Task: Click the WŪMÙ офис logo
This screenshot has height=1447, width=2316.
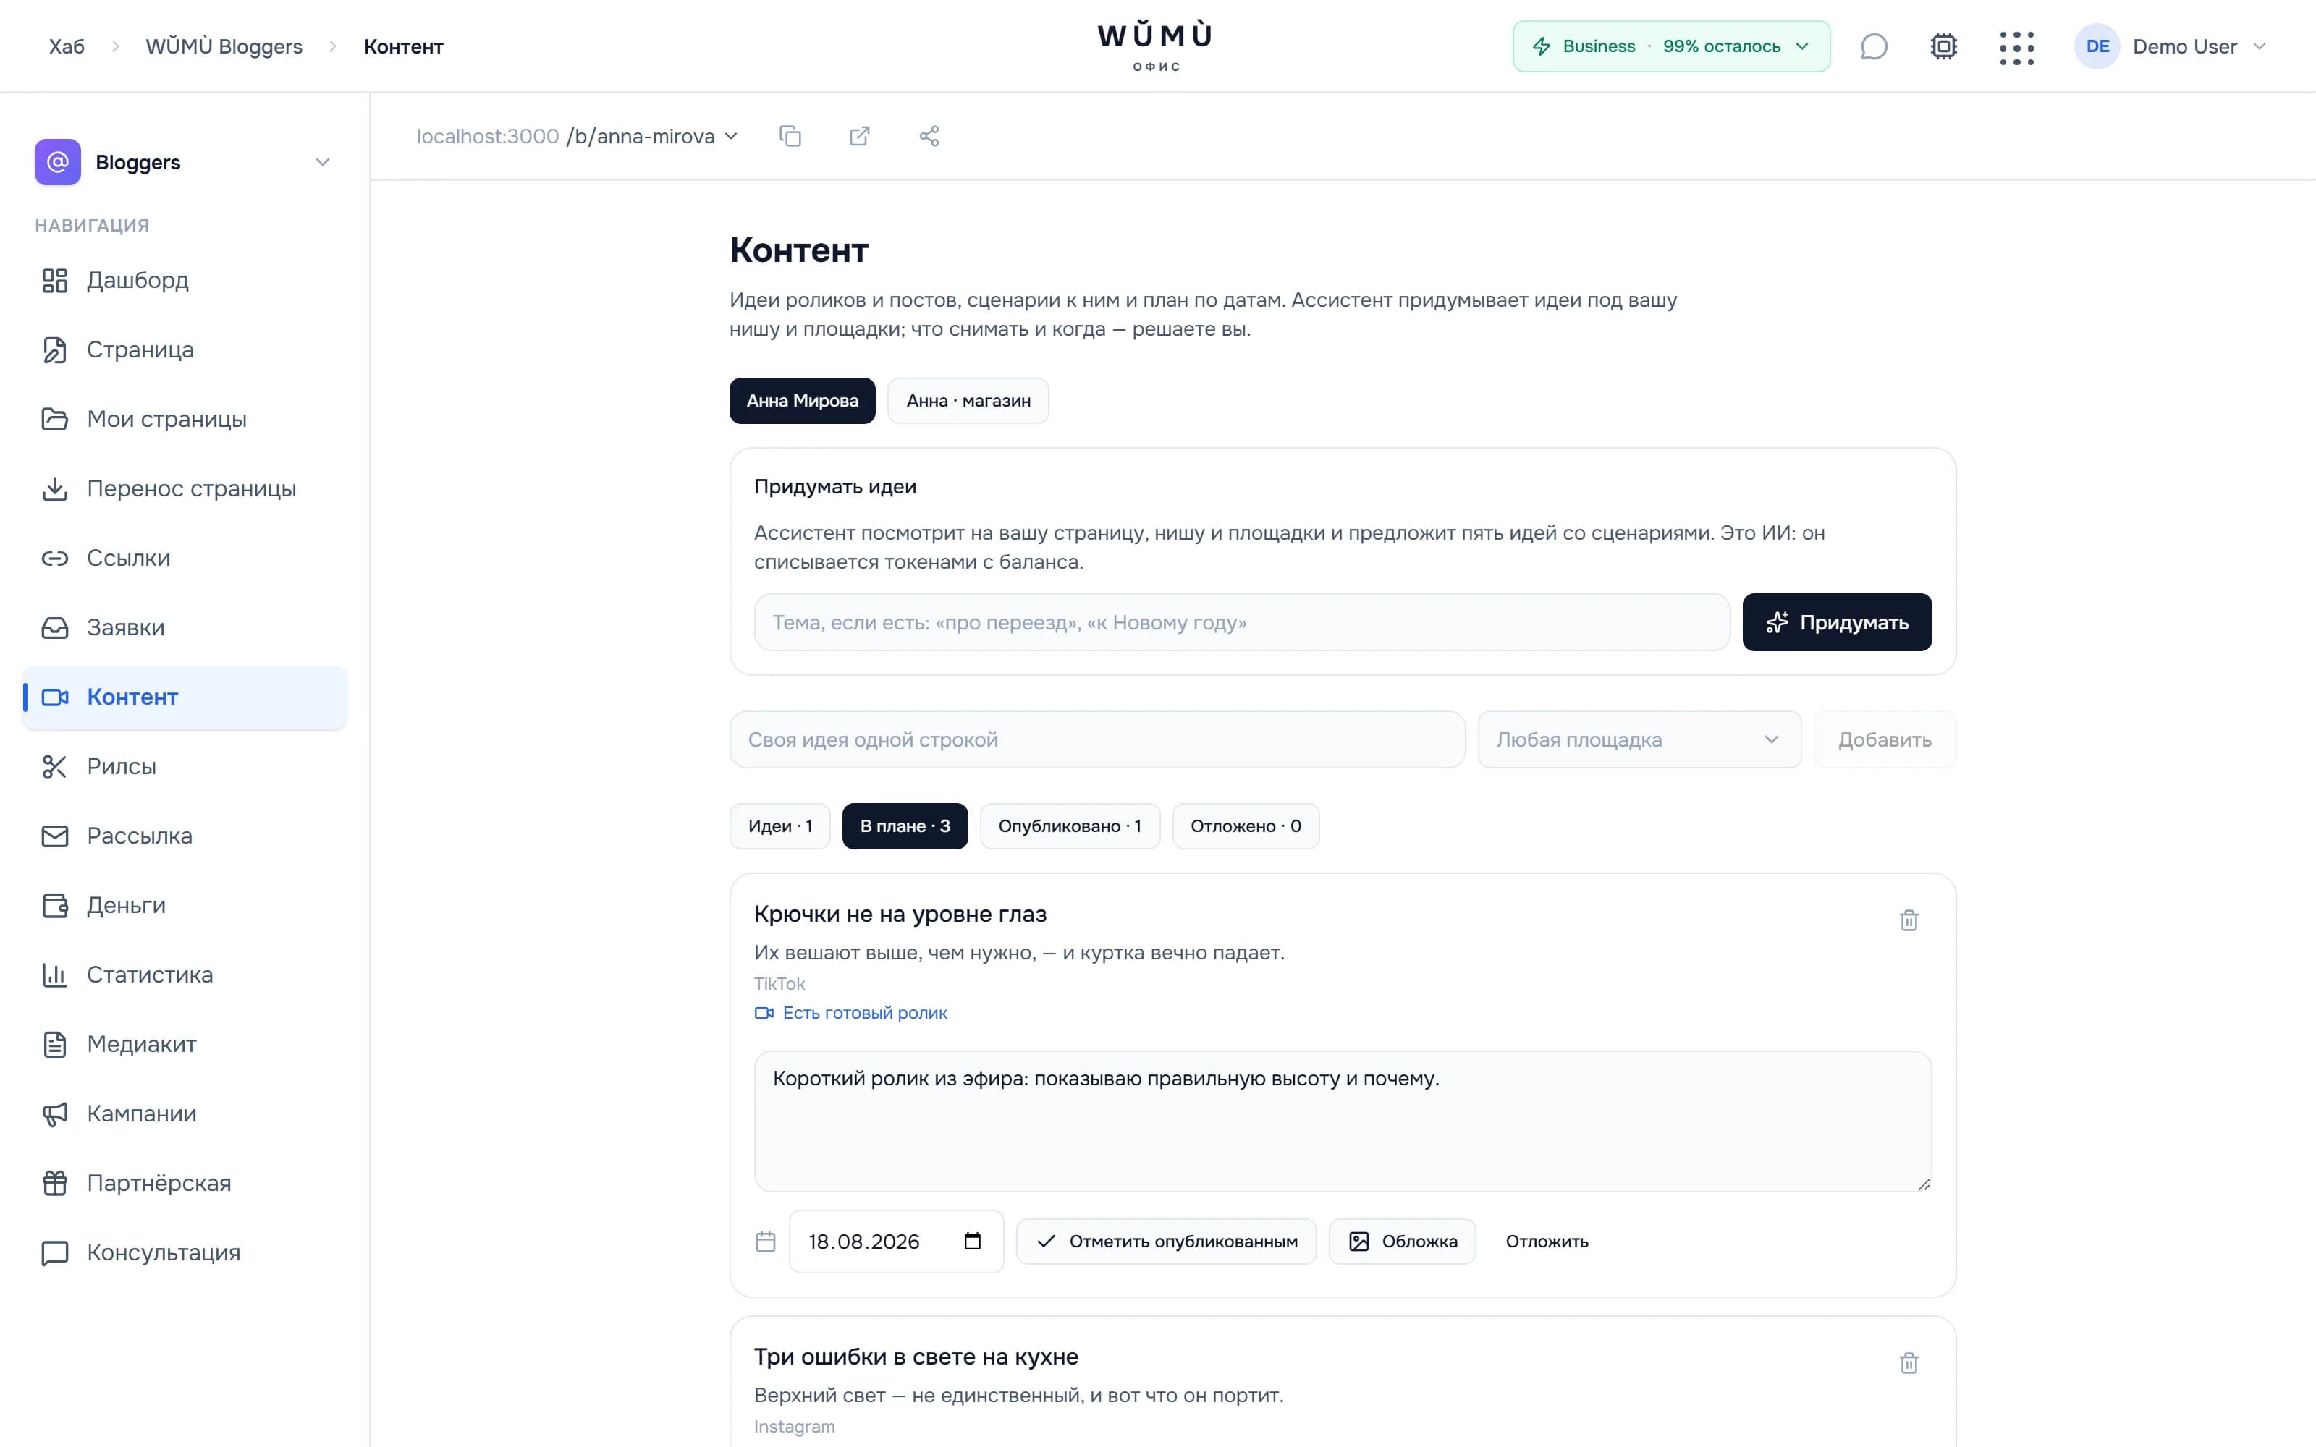Action: [1155, 46]
